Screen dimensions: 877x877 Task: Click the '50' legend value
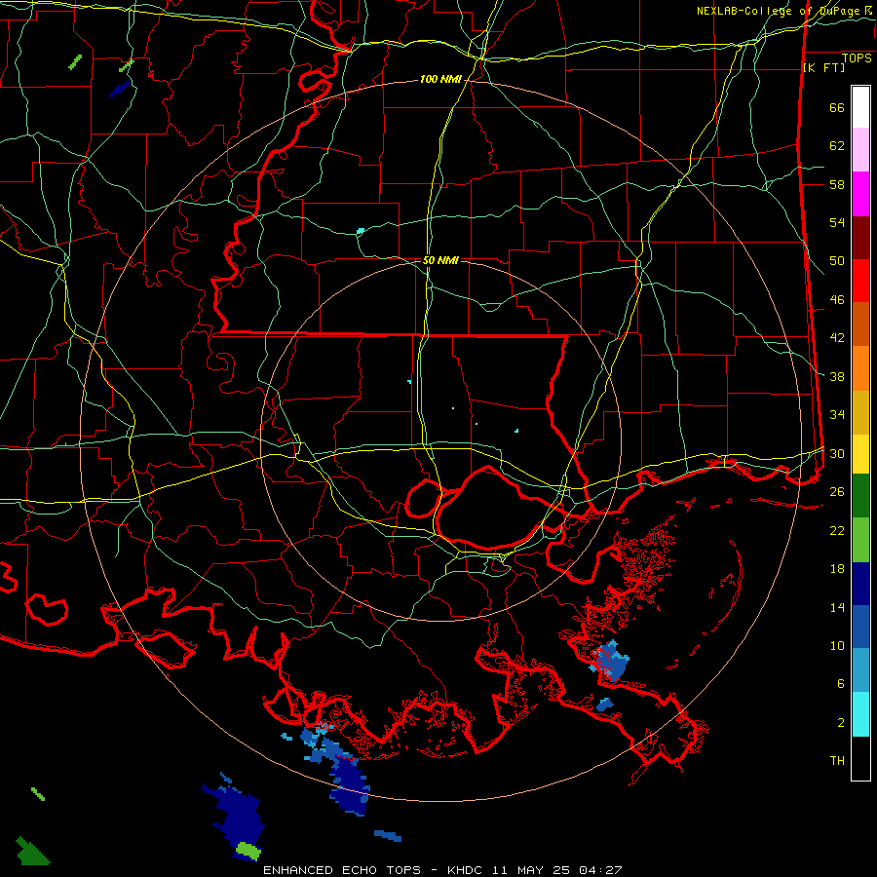coord(837,261)
